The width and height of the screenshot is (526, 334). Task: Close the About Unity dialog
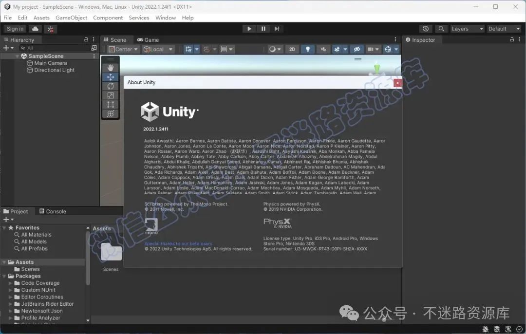[397, 83]
